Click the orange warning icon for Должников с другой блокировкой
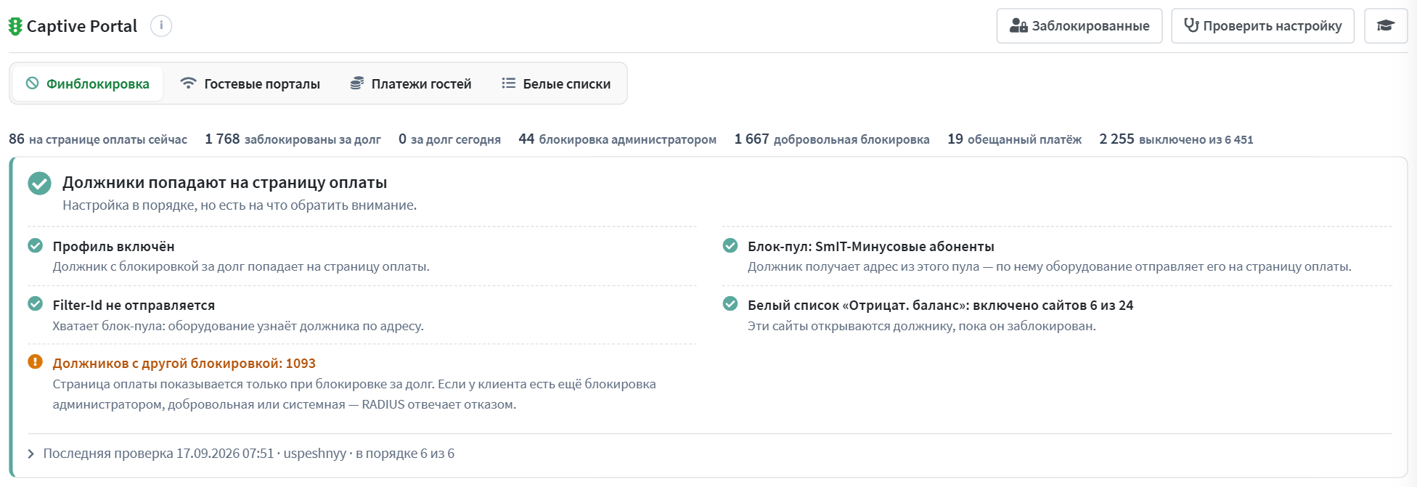 point(36,362)
